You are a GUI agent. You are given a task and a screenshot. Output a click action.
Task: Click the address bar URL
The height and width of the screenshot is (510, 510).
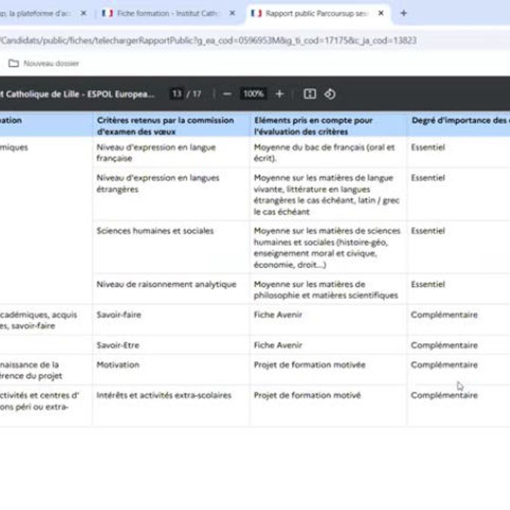click(x=208, y=40)
